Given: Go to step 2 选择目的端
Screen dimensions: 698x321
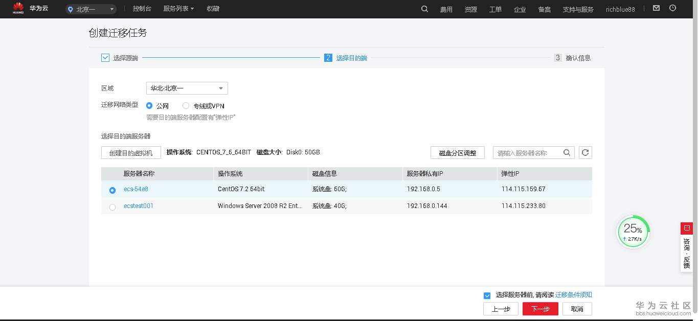Looking at the screenshot, I should click(346, 58).
